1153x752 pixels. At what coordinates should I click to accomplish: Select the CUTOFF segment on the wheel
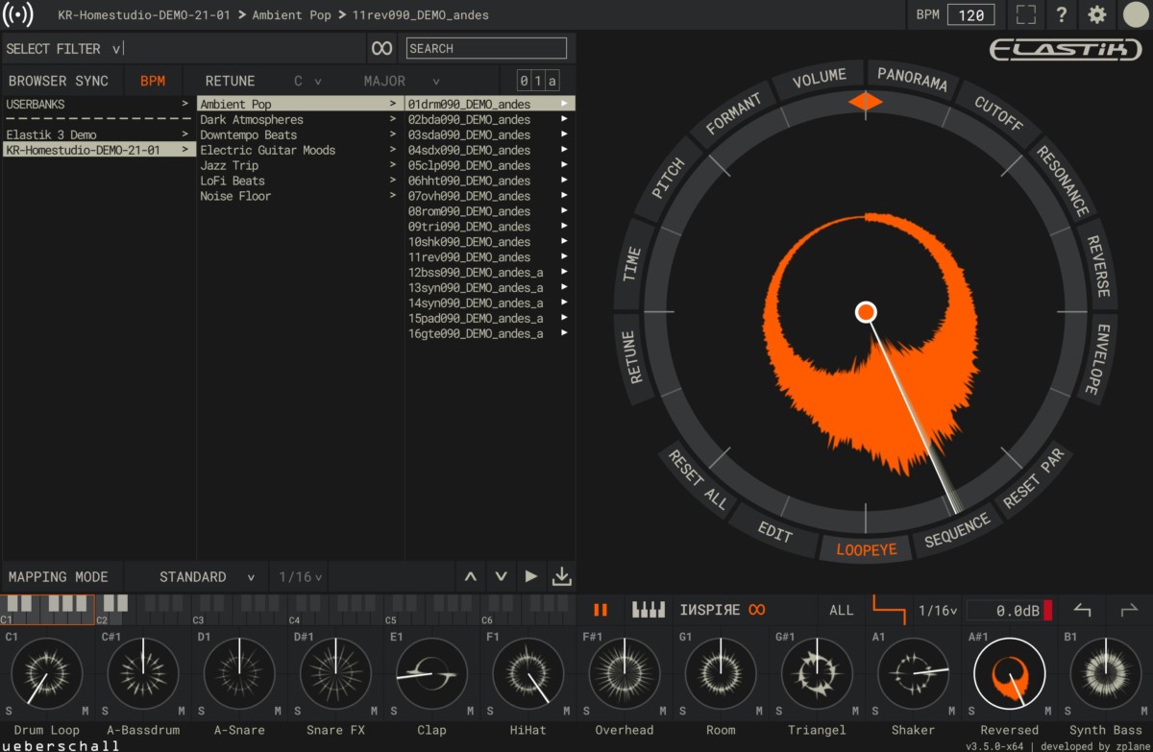tap(998, 113)
